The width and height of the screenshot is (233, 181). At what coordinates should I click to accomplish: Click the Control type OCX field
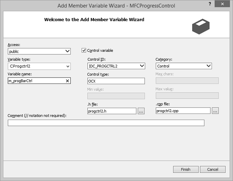[x=116, y=81]
